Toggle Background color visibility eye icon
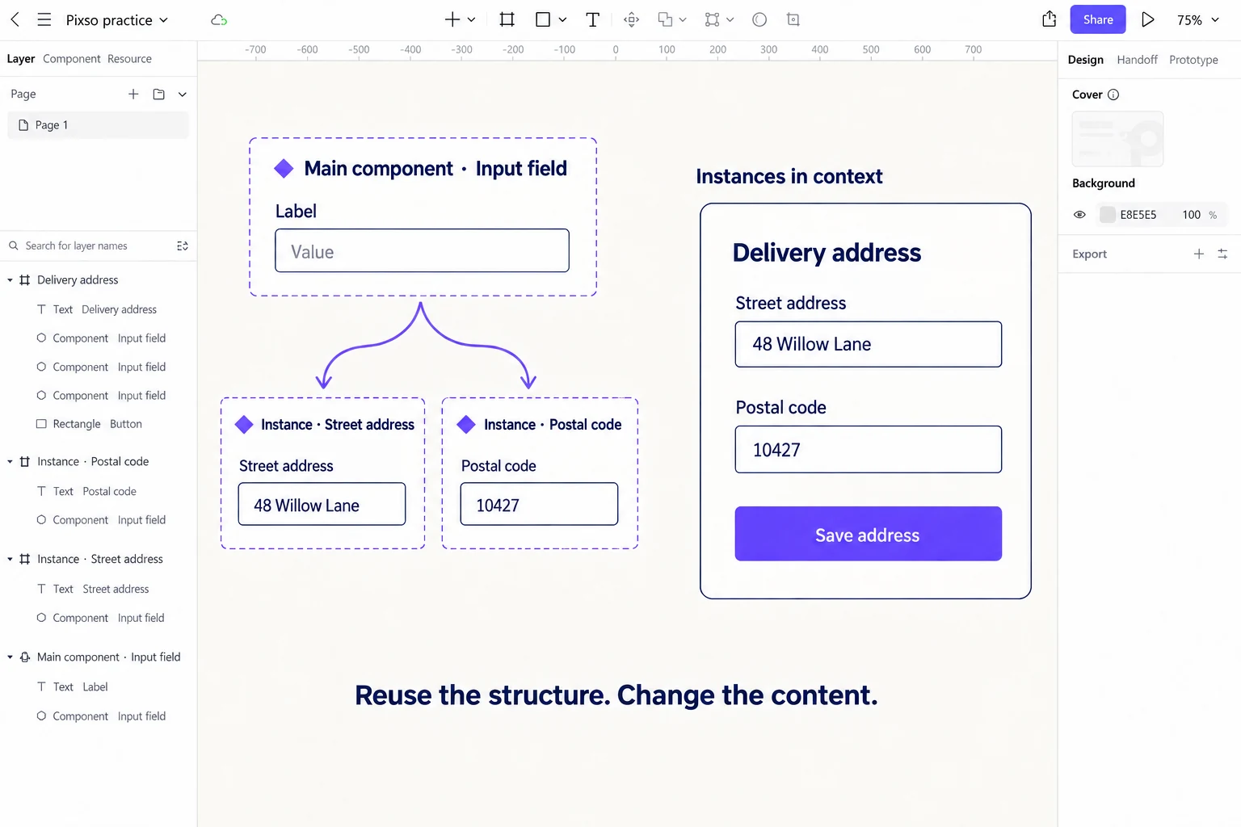Image resolution: width=1241 pixels, height=827 pixels. [x=1079, y=215]
